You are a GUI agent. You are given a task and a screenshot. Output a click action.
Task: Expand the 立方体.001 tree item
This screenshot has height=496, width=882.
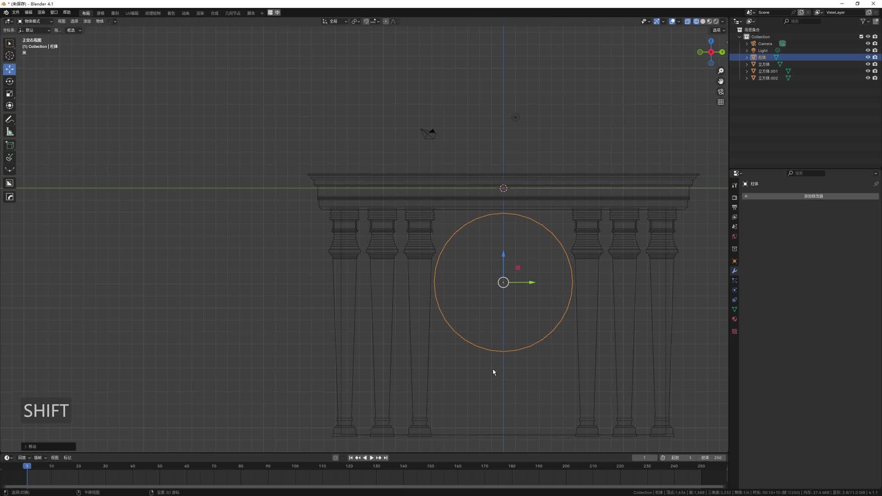tap(747, 71)
